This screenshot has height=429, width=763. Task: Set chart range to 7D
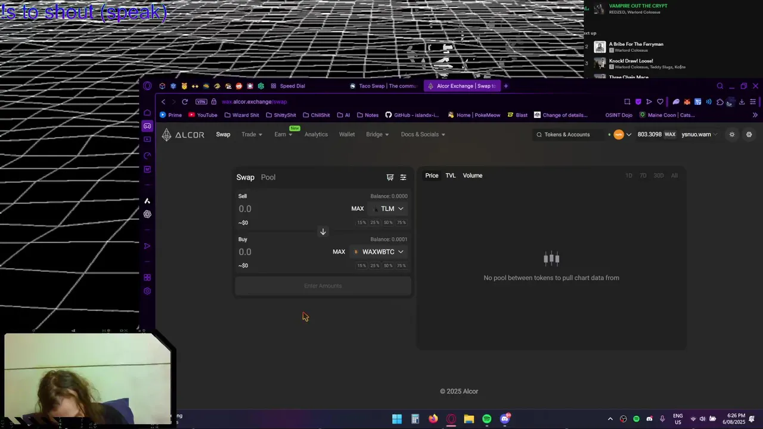tap(643, 176)
